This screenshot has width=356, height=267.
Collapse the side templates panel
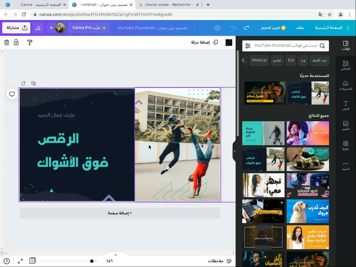pyautogui.click(x=234, y=151)
